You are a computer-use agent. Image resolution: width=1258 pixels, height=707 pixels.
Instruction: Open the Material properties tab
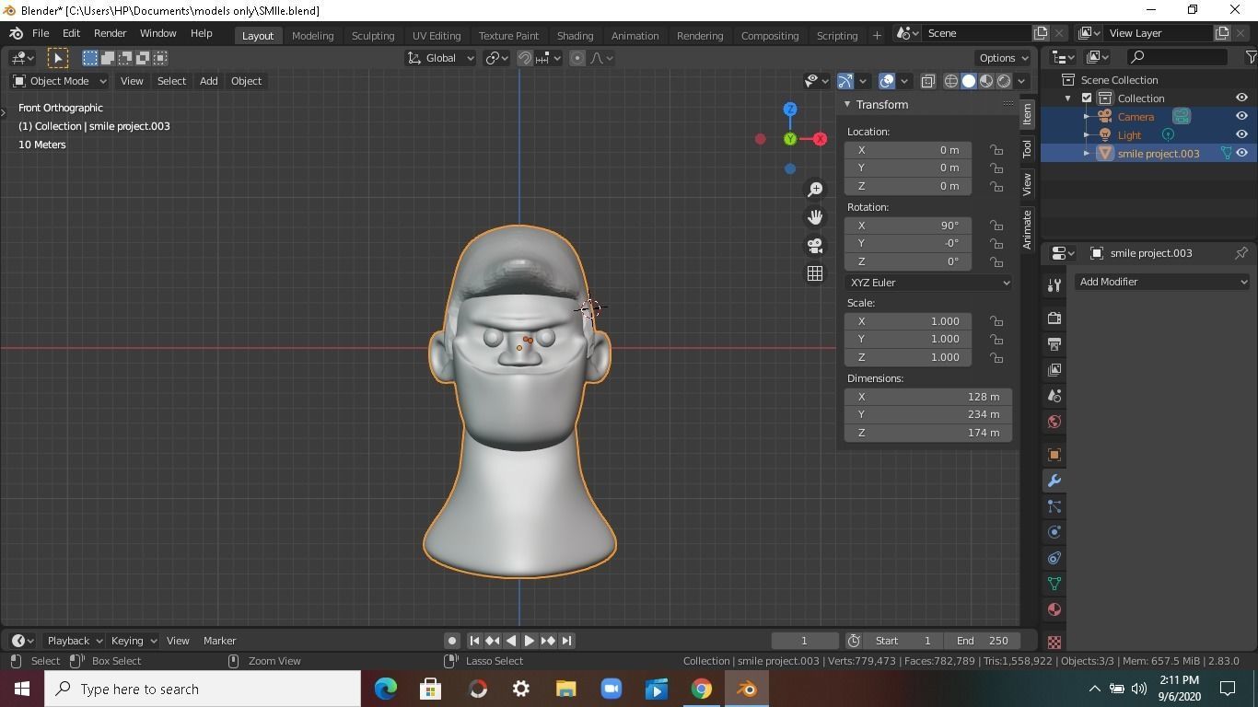coord(1054,609)
